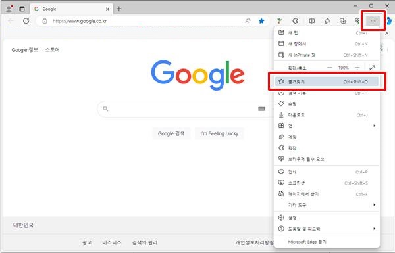Select 새 탭 in the menu

(x=327, y=33)
